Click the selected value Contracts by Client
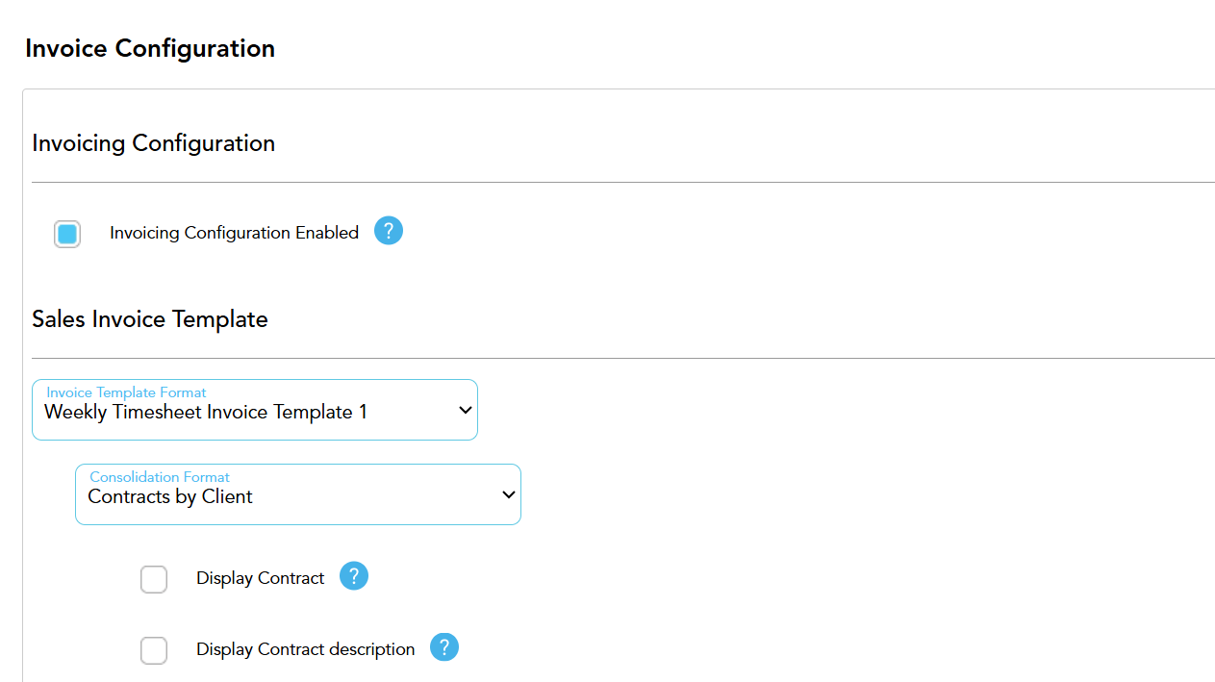The image size is (1215, 682). pos(170,497)
